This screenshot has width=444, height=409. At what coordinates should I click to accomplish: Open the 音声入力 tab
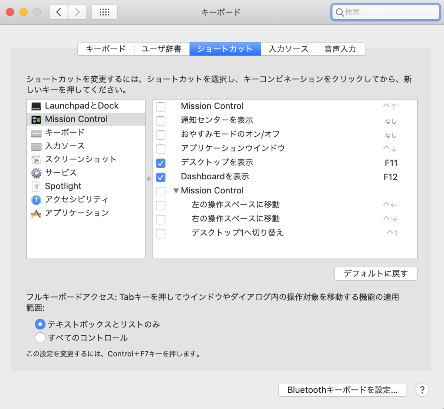click(x=340, y=49)
